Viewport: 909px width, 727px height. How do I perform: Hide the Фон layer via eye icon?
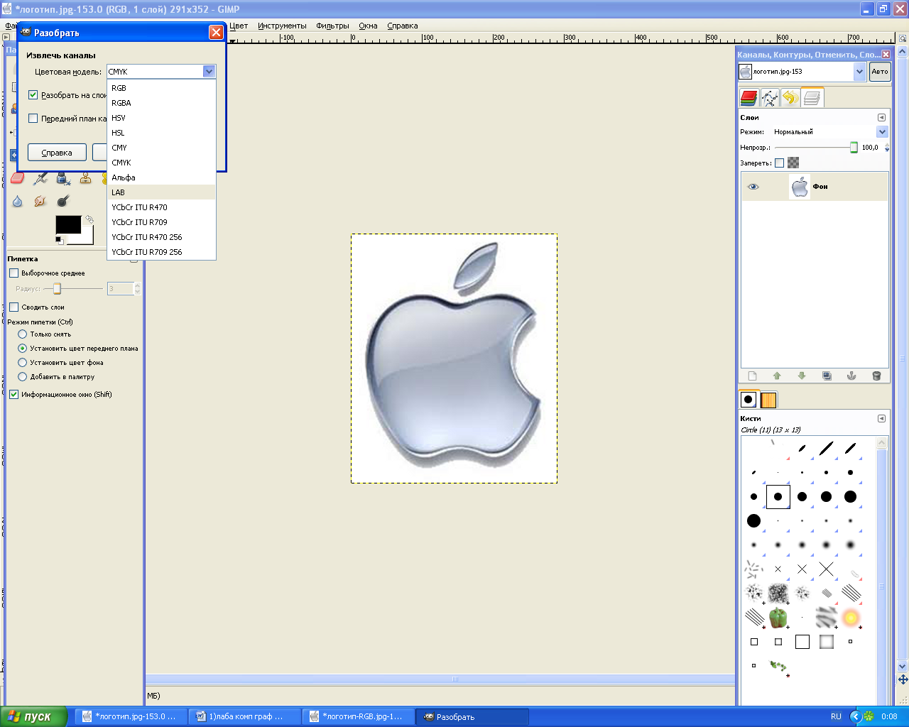[x=753, y=187]
